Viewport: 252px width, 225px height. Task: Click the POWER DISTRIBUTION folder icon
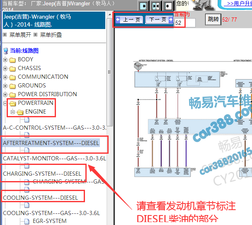tap(12, 94)
